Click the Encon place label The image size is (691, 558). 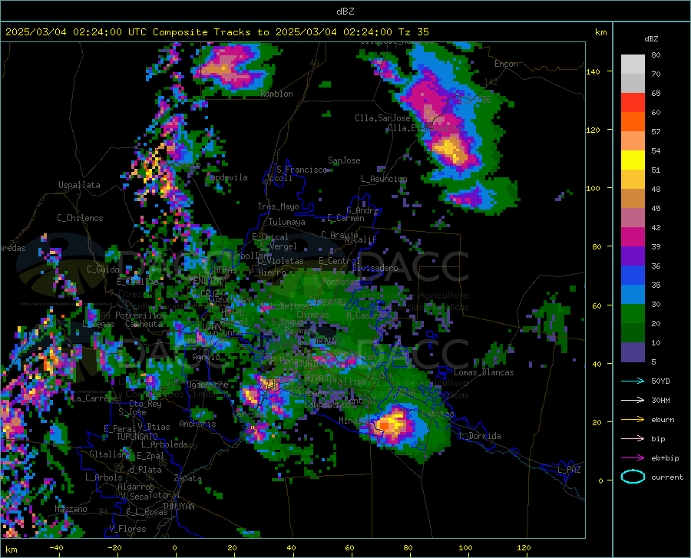click(x=506, y=64)
